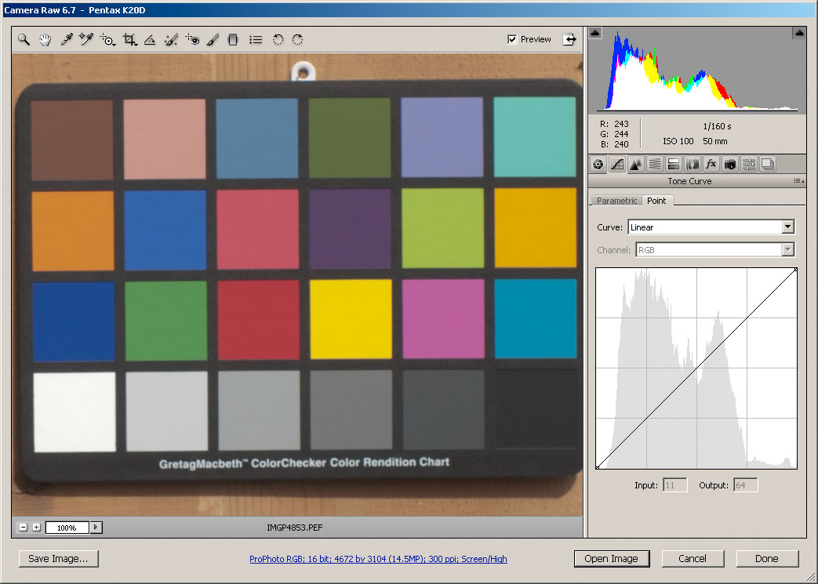Click the Done button

coord(767,558)
